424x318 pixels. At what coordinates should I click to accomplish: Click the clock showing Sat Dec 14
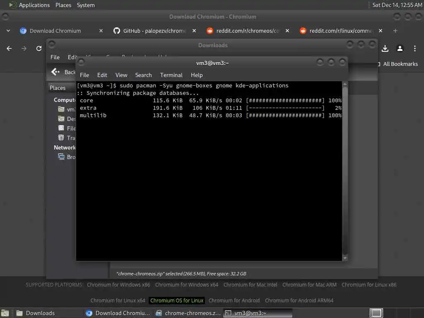pyautogui.click(x=397, y=5)
